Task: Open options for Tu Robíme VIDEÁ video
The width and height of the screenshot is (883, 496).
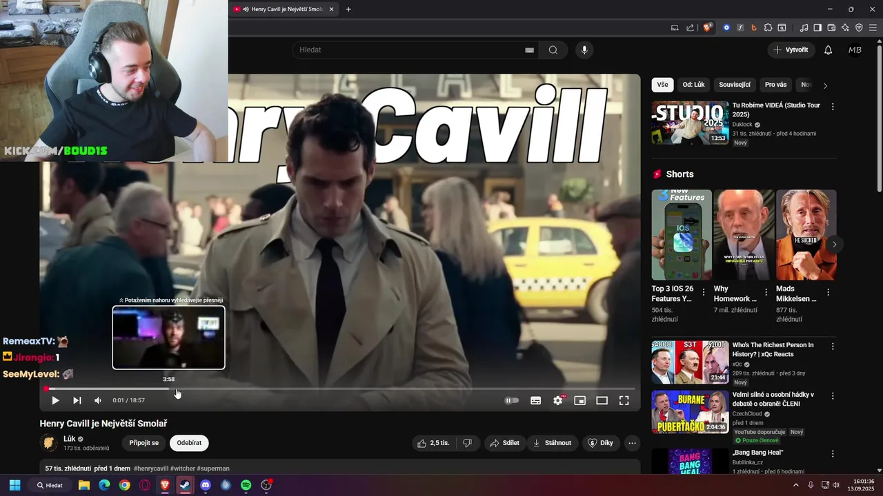Action: (833, 107)
